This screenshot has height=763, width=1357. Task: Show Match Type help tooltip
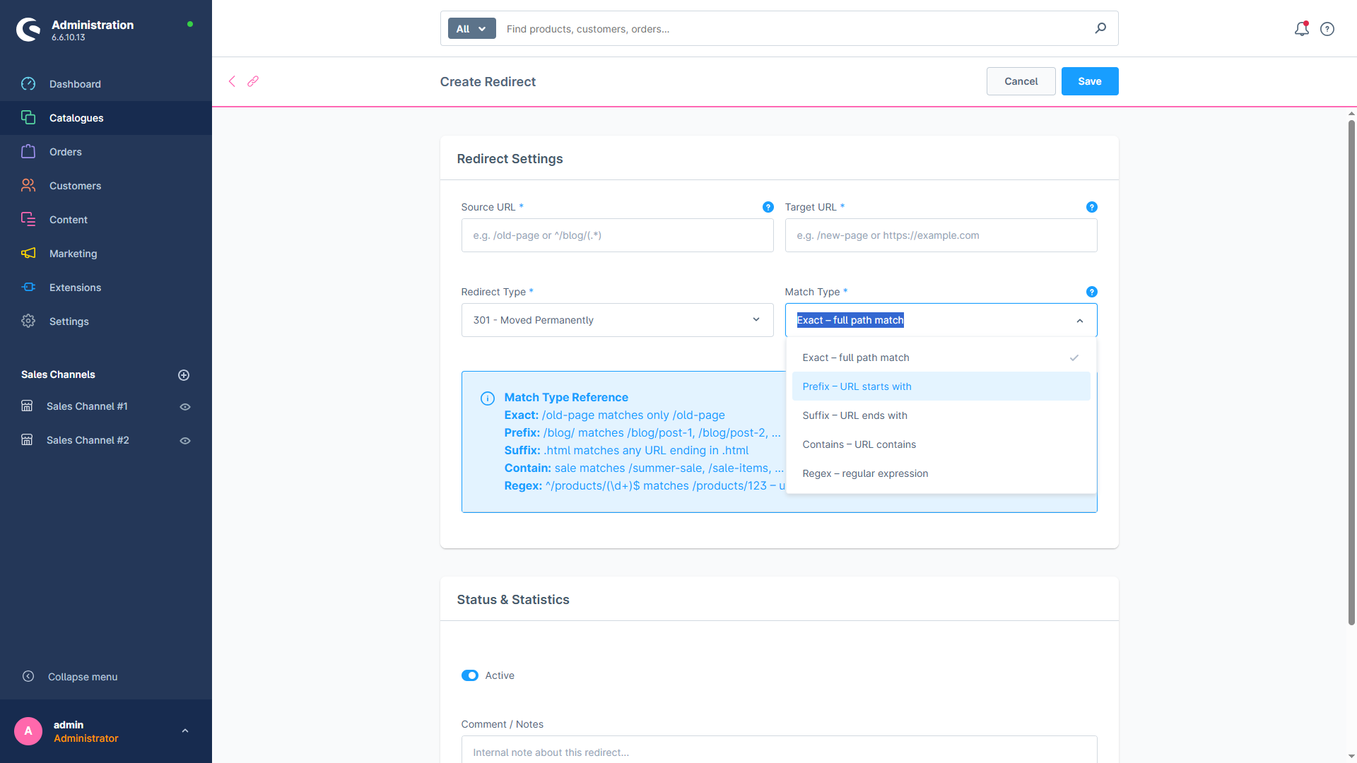(x=1091, y=292)
